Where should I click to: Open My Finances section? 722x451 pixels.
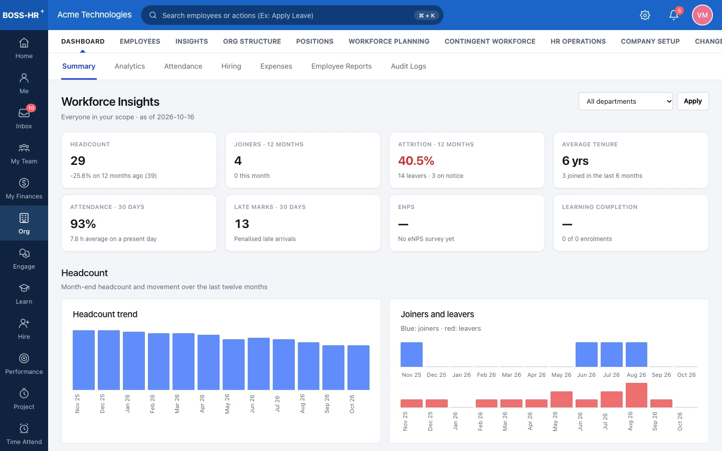(x=24, y=189)
